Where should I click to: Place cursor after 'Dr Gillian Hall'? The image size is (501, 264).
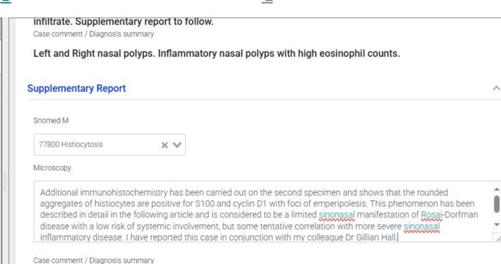click(x=398, y=238)
